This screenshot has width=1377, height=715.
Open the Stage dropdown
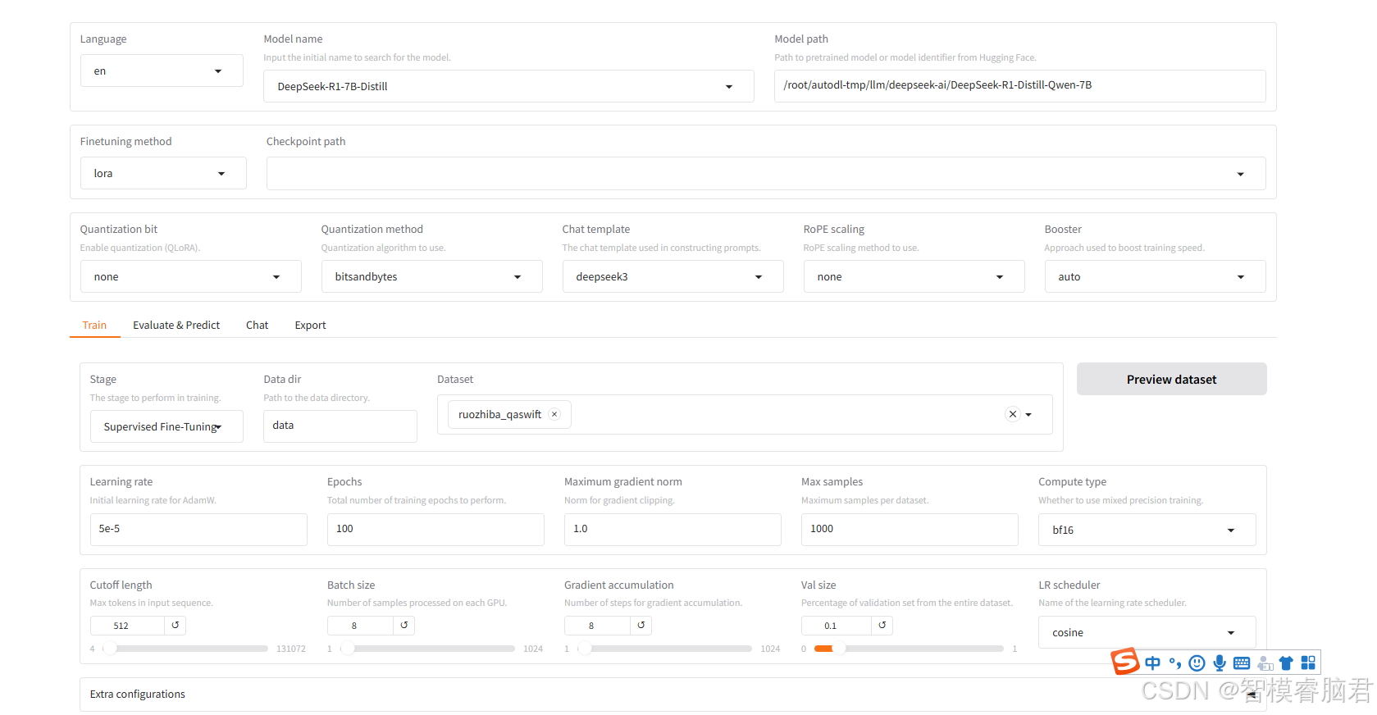coord(166,426)
